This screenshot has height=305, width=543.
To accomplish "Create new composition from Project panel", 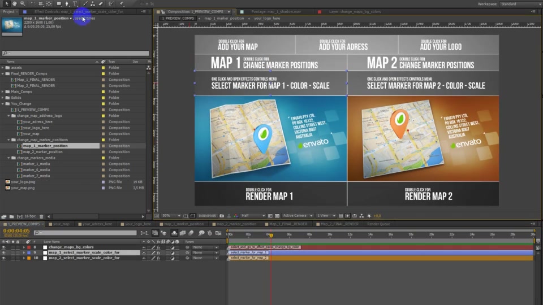I will (19, 216).
